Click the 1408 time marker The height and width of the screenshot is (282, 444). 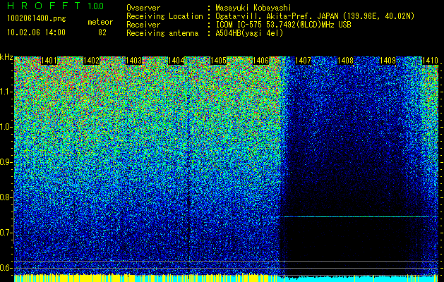(x=345, y=61)
